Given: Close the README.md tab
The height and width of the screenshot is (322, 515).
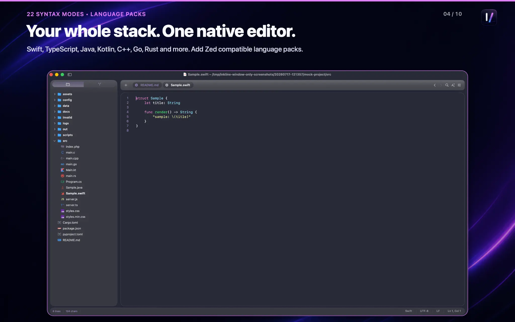Looking at the screenshot, I should tap(136, 85).
